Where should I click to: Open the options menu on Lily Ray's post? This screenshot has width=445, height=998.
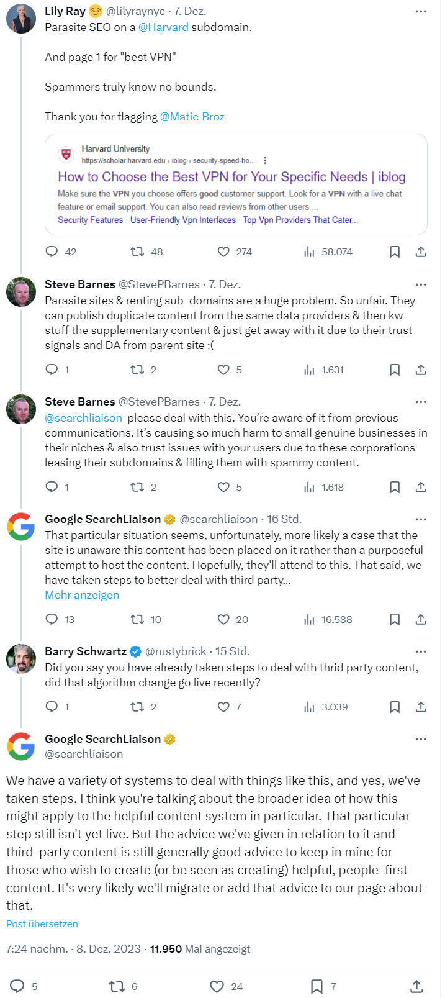point(421,11)
